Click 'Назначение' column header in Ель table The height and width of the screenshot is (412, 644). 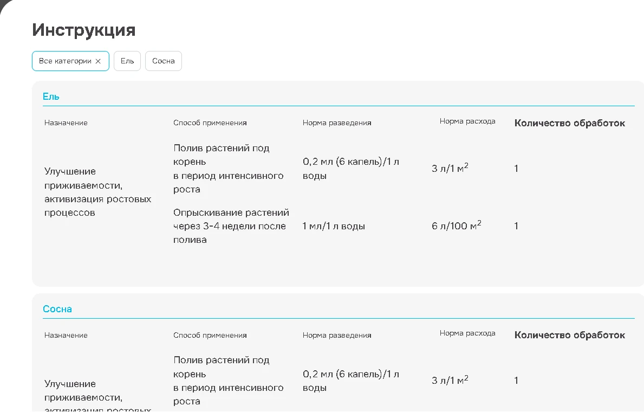tap(66, 123)
